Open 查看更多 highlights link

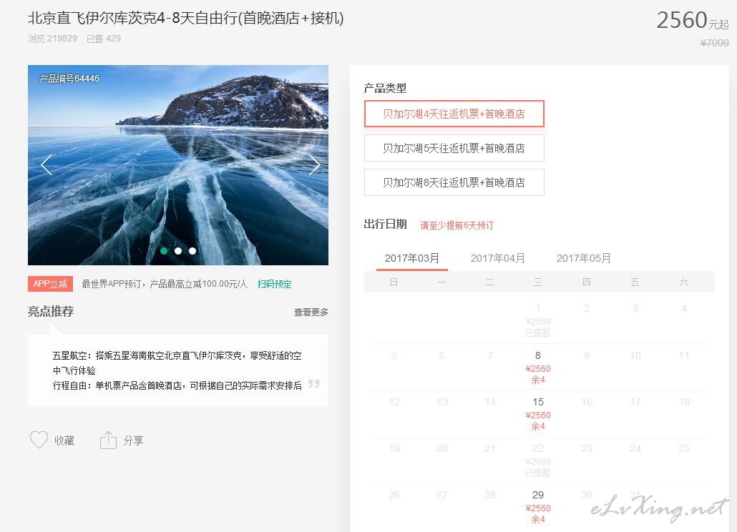(x=311, y=312)
